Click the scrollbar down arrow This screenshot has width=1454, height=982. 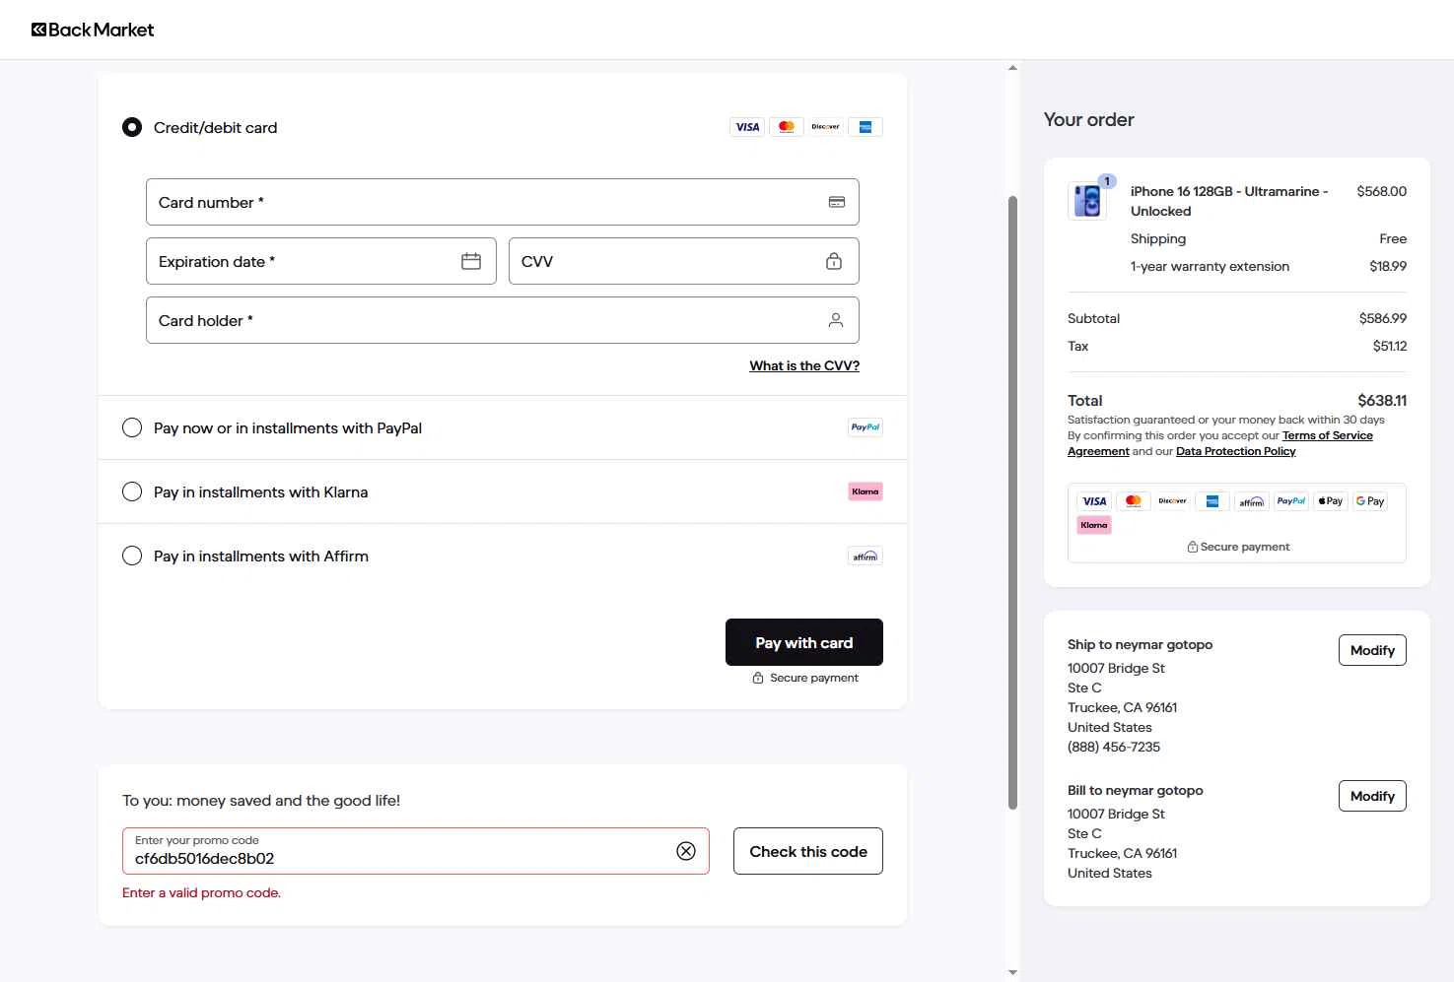[x=1012, y=972]
